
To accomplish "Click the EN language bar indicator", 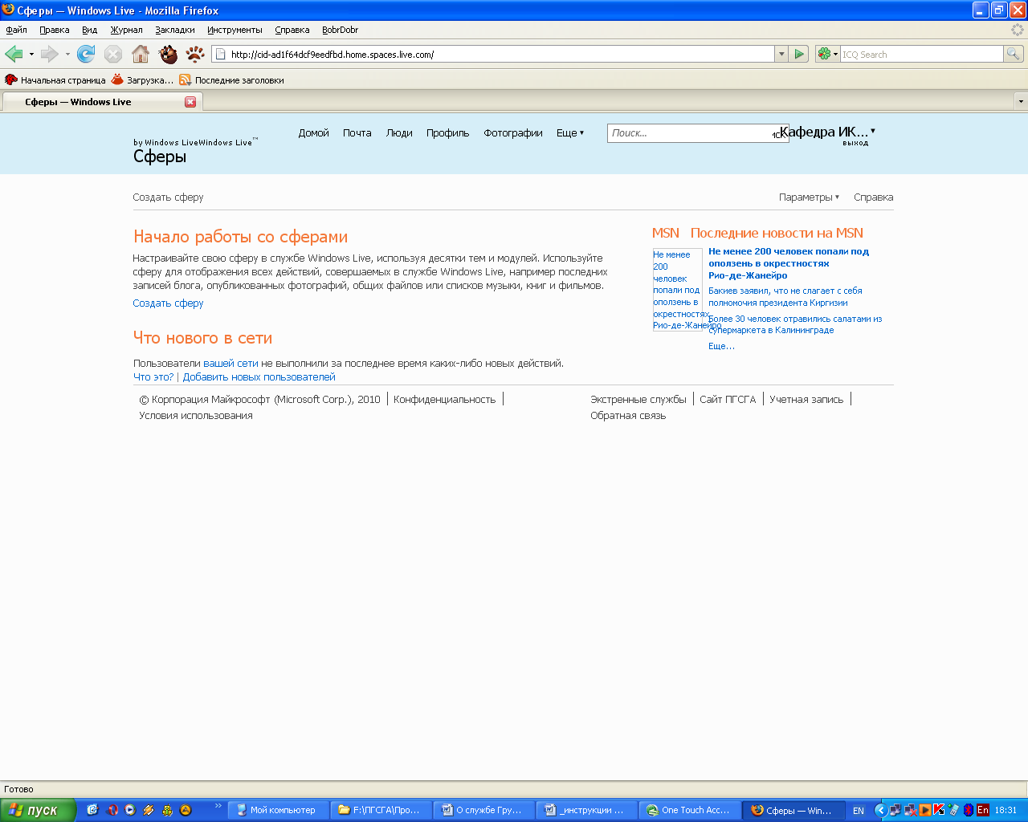I will (x=859, y=811).
